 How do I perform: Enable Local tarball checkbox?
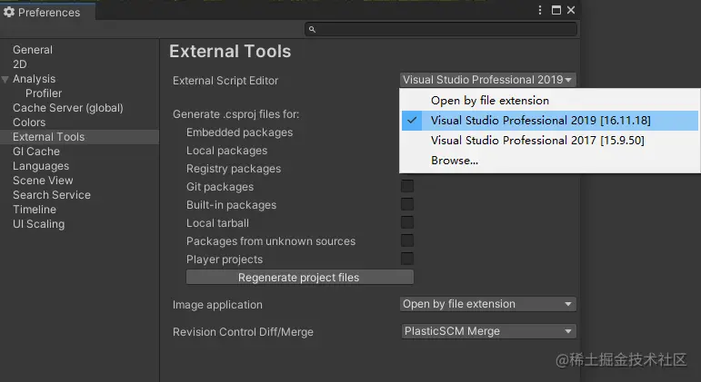pyautogui.click(x=407, y=222)
